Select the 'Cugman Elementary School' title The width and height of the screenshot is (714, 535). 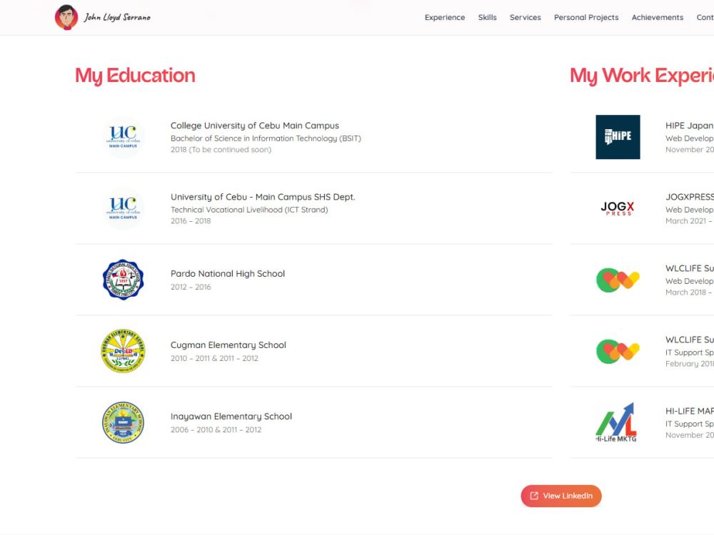pyautogui.click(x=228, y=345)
